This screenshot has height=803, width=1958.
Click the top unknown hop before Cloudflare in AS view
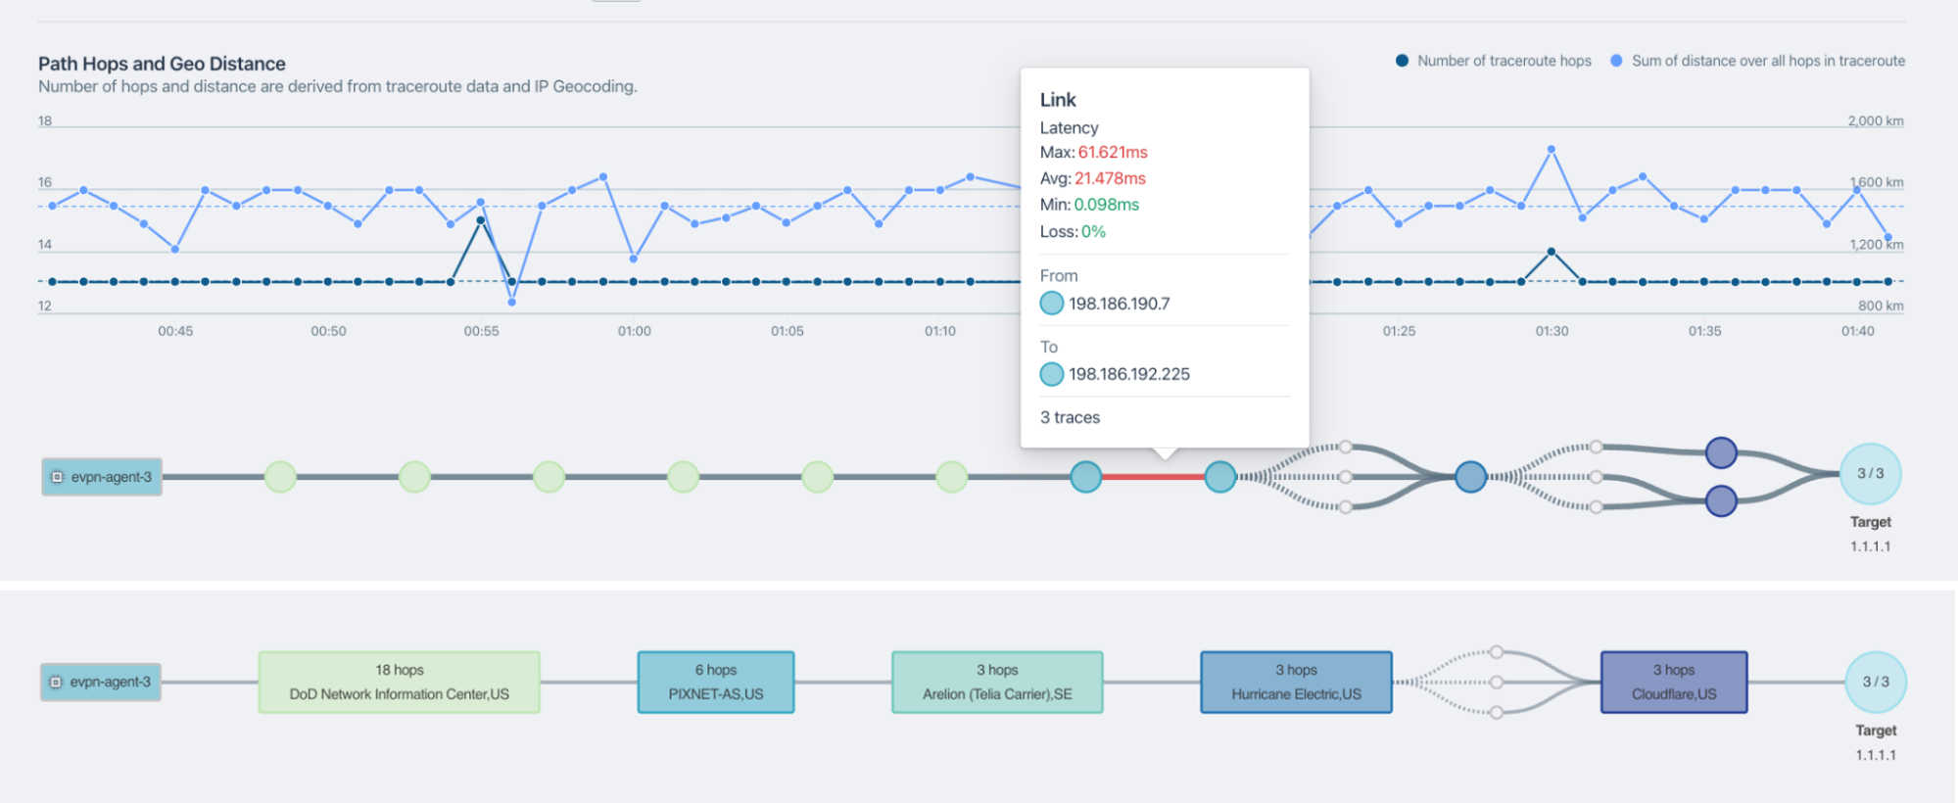tap(1497, 652)
